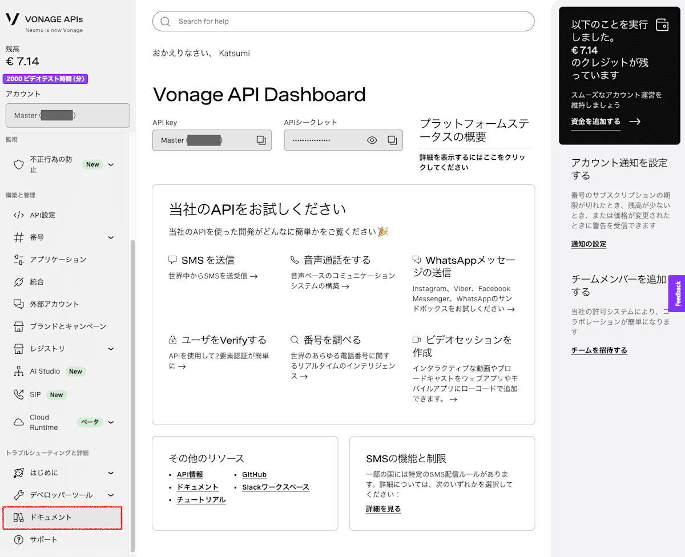Click the ブランドとキャンペーン store icon
685x557 pixels.
(x=19, y=326)
